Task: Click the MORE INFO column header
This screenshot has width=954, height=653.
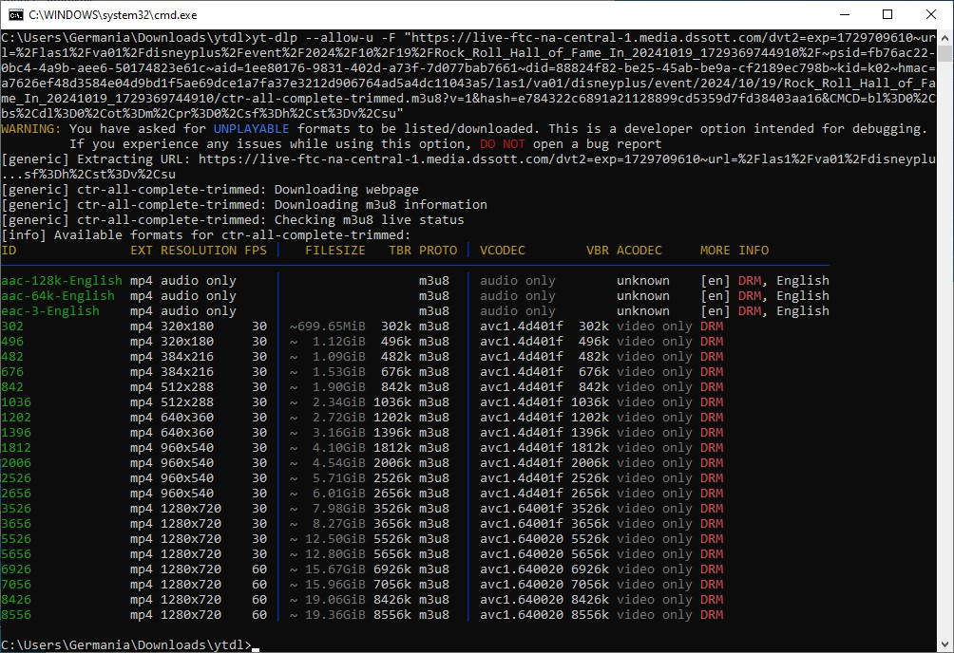Action: 734,251
